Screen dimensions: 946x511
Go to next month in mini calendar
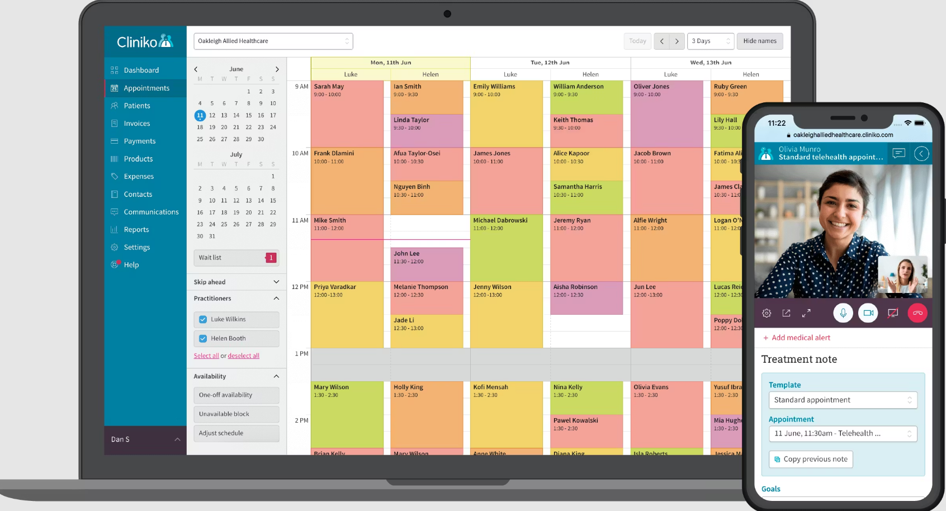(x=277, y=69)
